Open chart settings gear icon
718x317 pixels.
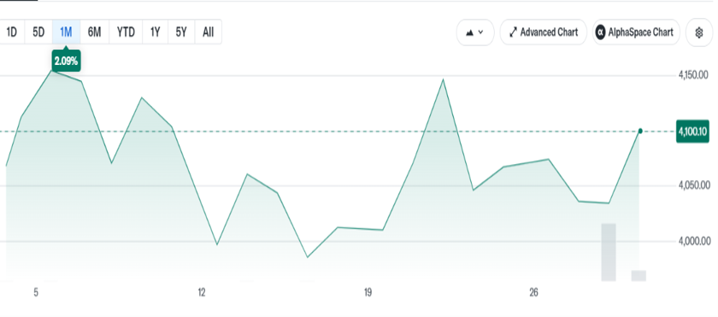(x=699, y=32)
